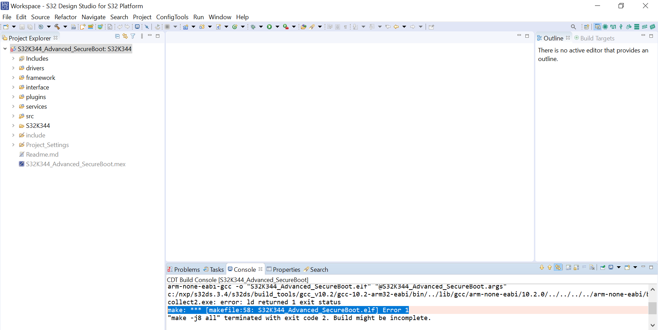
Task: Create a new project via the New icon
Action: click(x=5, y=27)
